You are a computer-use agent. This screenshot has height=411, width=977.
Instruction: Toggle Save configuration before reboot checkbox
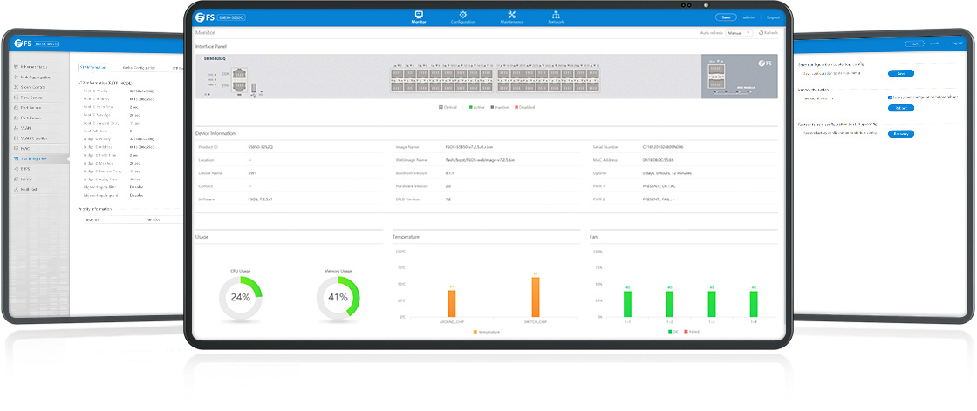[x=888, y=98]
